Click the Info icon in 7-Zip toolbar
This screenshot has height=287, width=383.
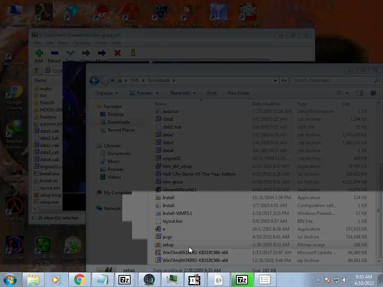coord(133,53)
